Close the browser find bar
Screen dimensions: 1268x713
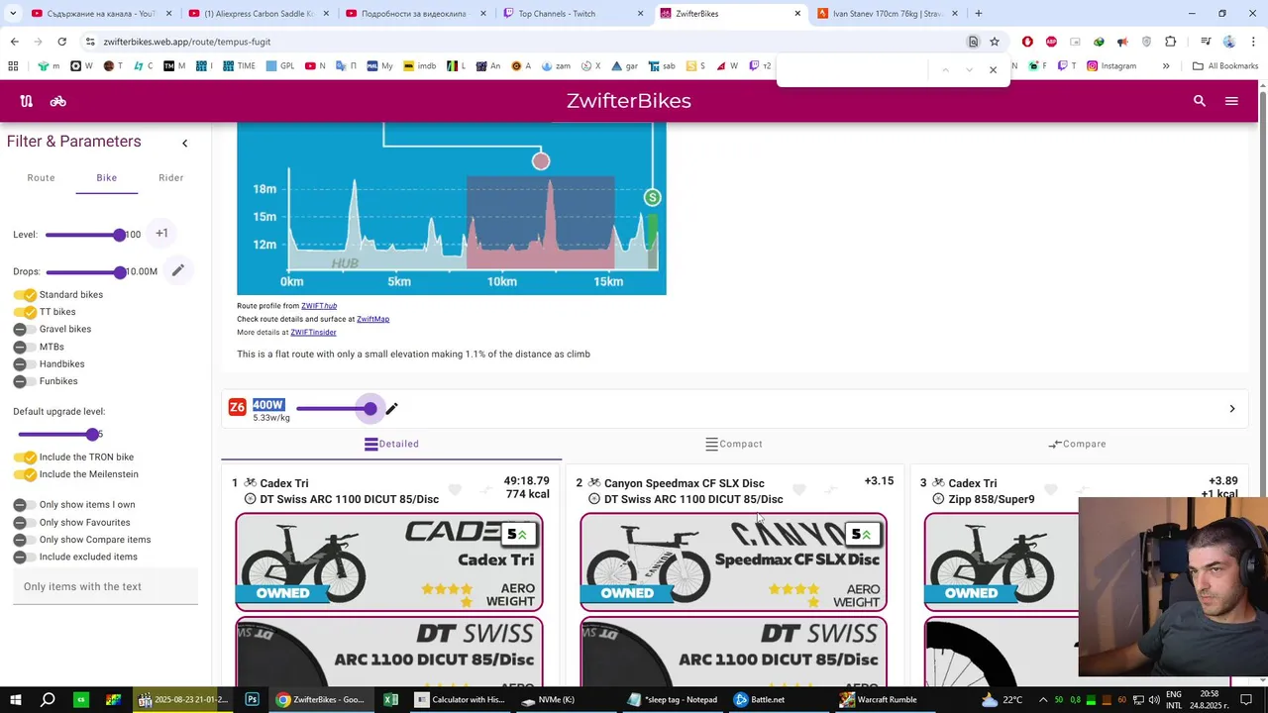coord(993,69)
